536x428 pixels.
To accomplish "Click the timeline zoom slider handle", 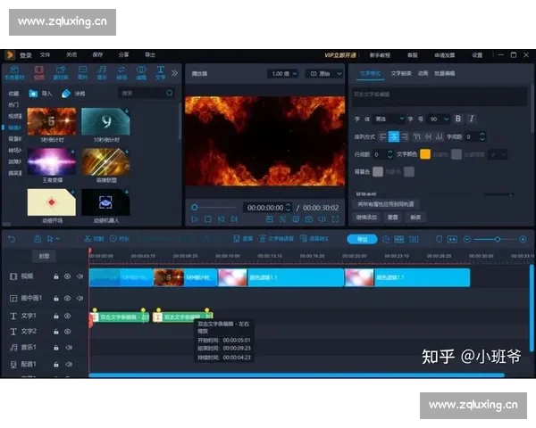I will 498,239.
